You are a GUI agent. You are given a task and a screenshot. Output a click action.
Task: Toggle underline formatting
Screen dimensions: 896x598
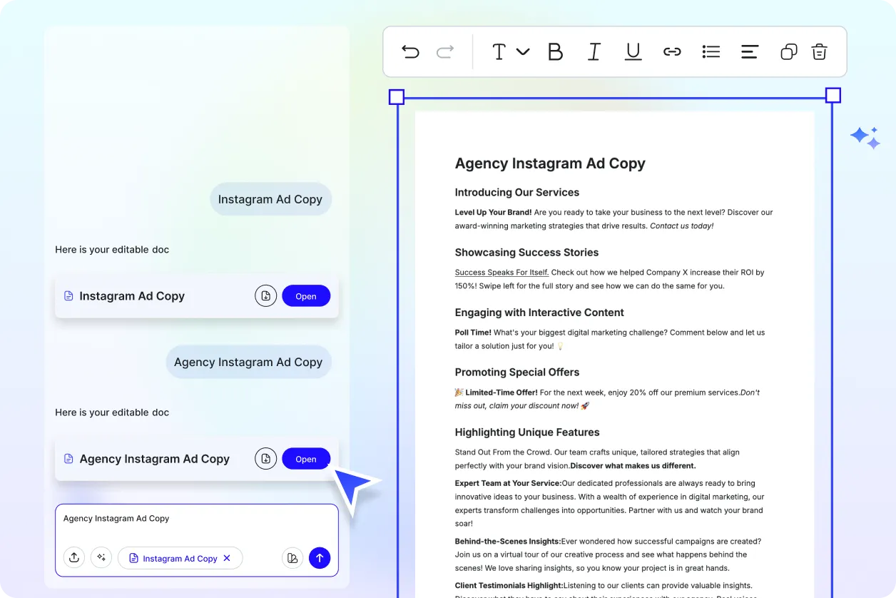click(x=633, y=51)
